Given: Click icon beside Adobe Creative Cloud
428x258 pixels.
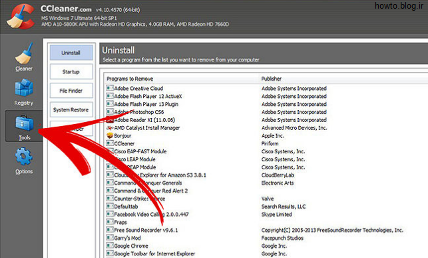Looking at the screenshot, I should [x=110, y=88].
